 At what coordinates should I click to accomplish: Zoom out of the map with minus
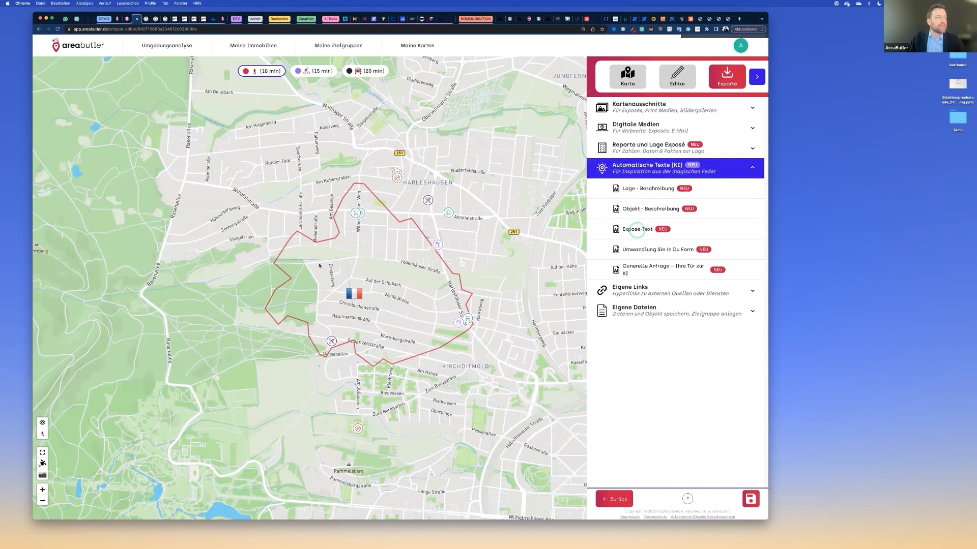42,501
